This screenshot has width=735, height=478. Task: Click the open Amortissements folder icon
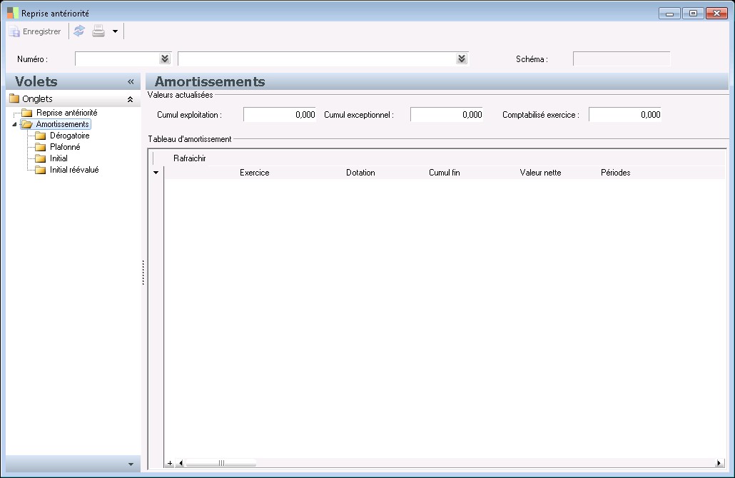[27, 124]
